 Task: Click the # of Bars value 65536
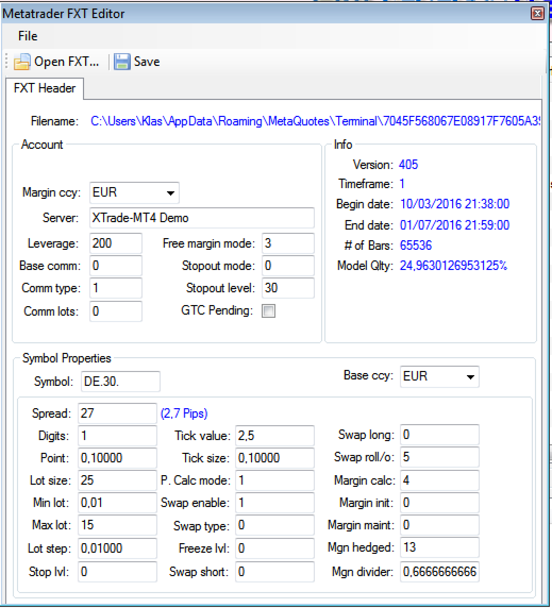(416, 246)
